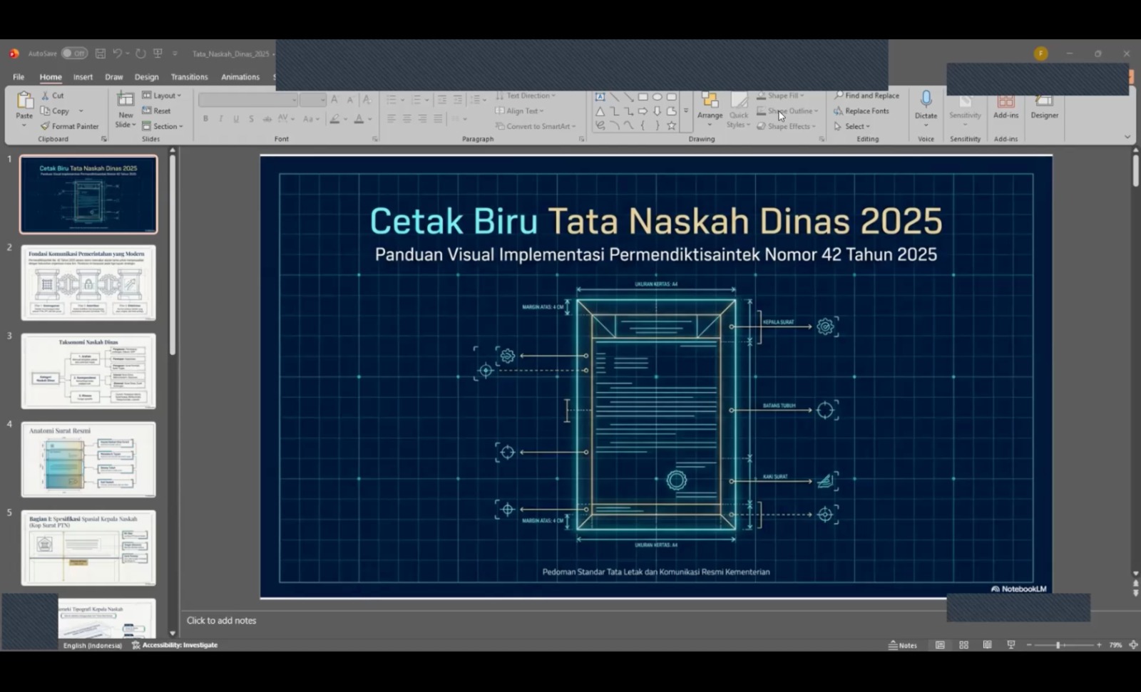This screenshot has height=692, width=1141.
Task: Toggle Justify alignment
Action: click(438, 119)
